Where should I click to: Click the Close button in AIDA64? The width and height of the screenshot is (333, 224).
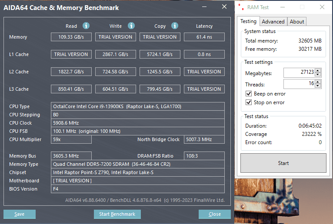215,214
